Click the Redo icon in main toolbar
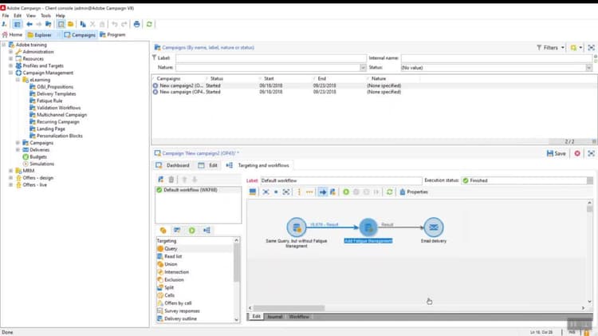This screenshot has height=336, width=598. point(124,24)
